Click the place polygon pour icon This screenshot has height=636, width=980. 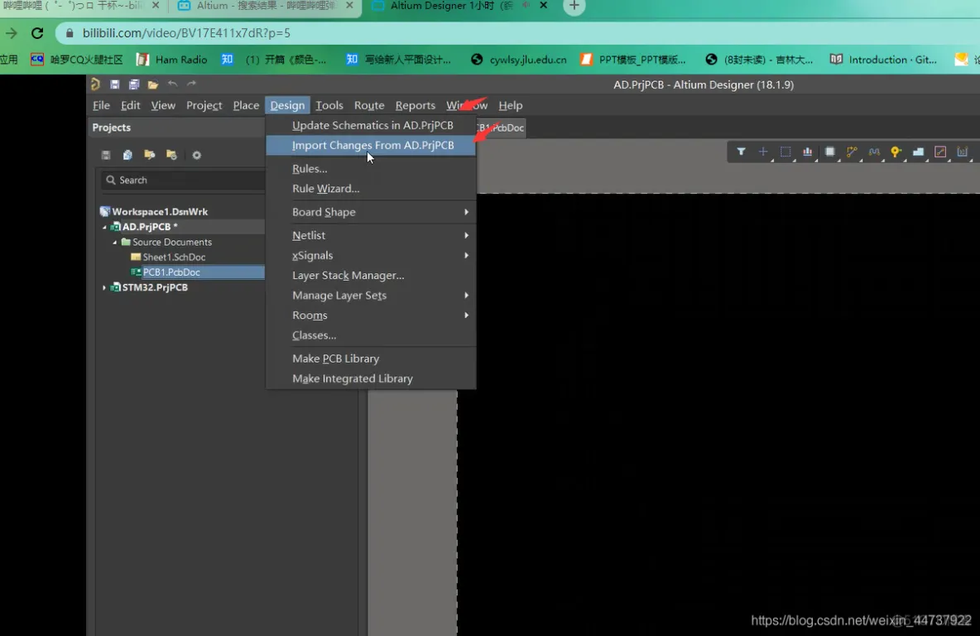pos(918,152)
